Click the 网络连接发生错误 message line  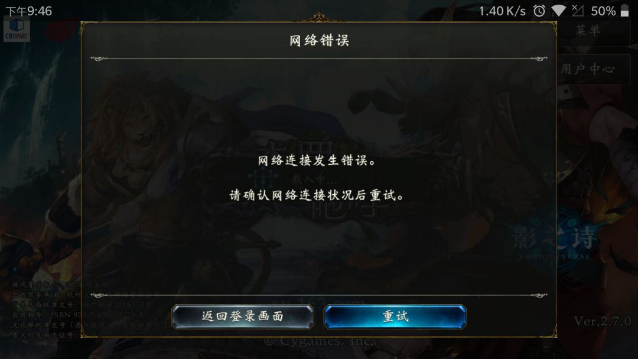[317, 160]
